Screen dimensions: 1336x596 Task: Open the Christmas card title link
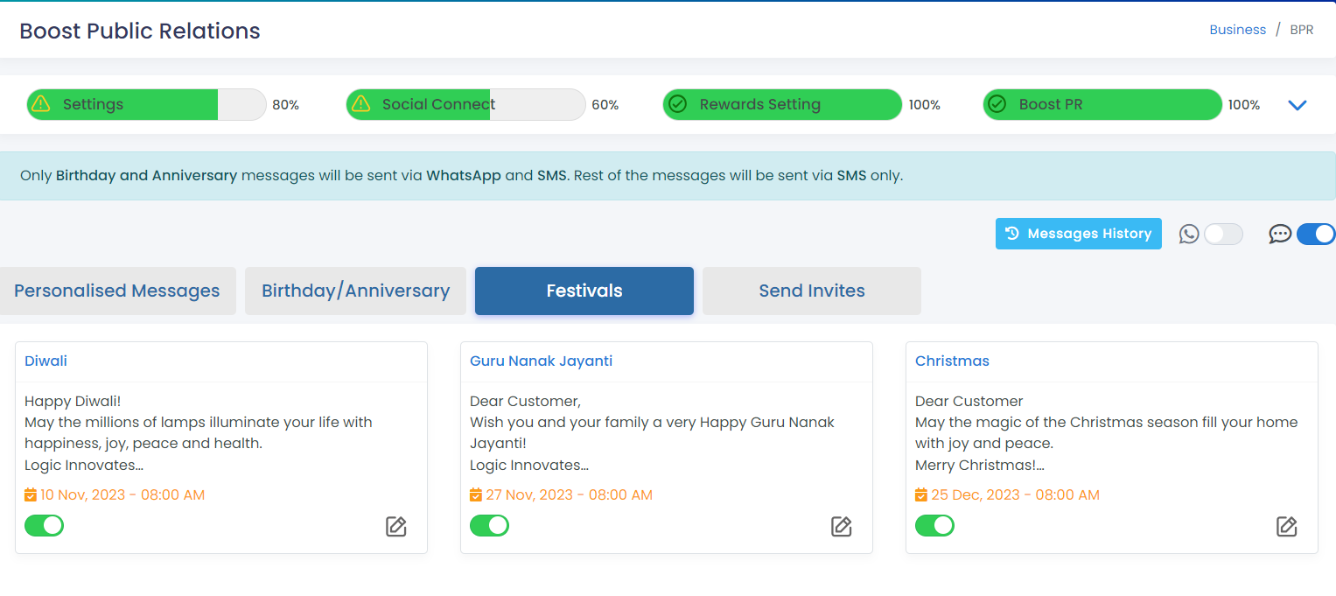(x=952, y=361)
